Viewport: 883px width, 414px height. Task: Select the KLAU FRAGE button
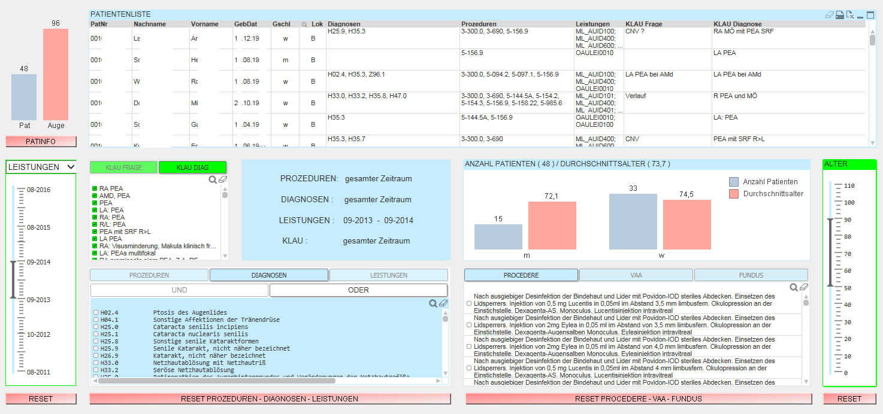123,168
